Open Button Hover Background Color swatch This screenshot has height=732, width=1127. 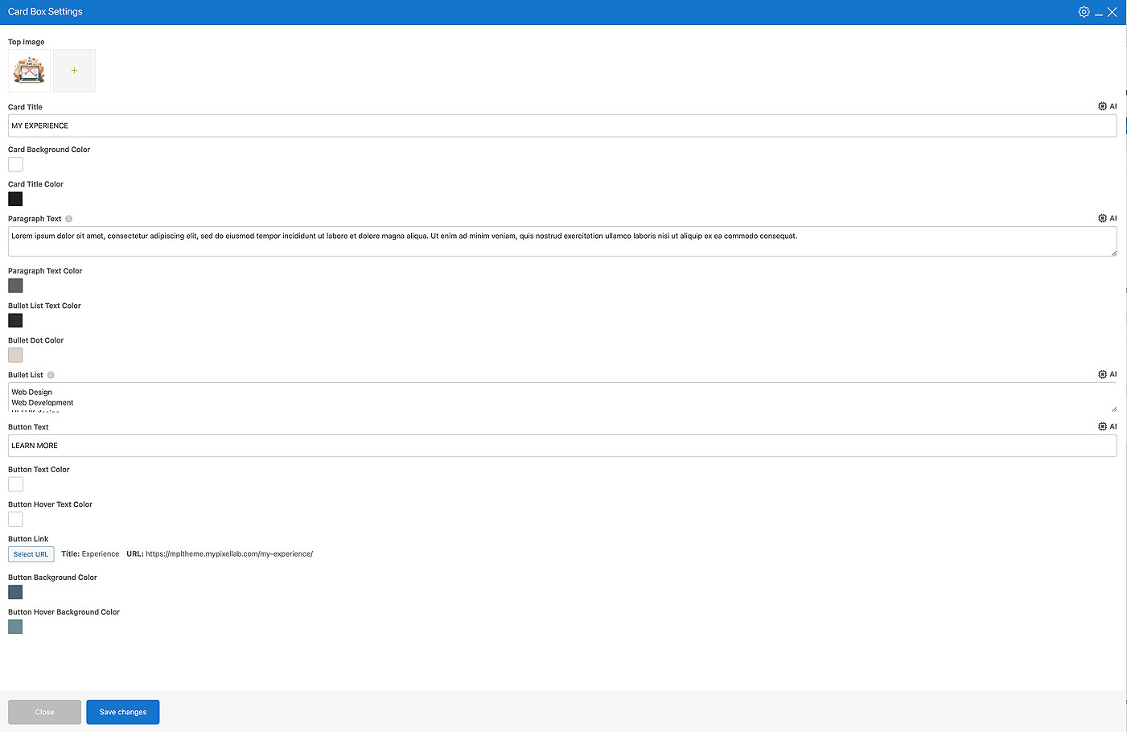15,627
